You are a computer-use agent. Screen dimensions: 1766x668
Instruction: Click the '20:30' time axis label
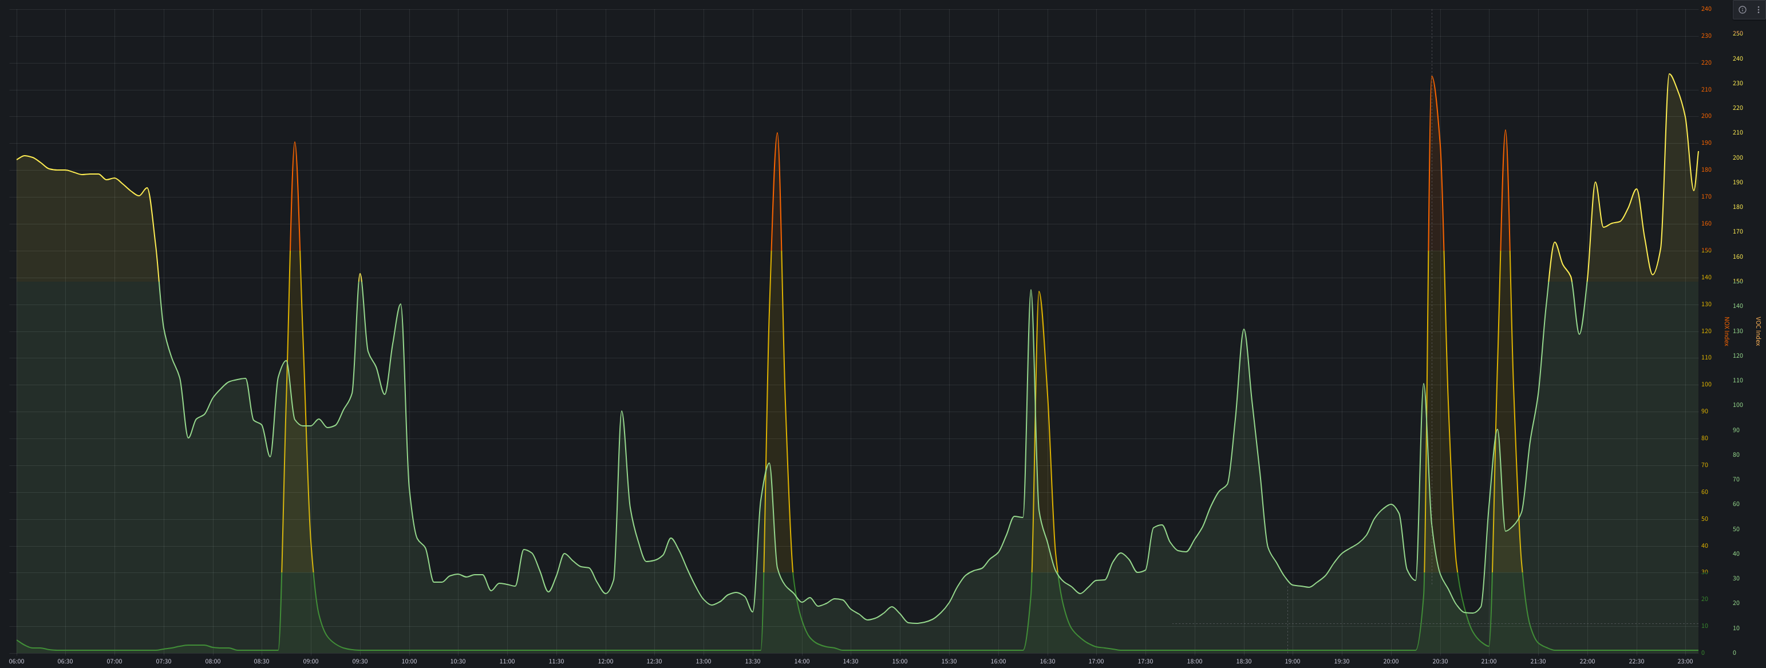[1440, 662]
